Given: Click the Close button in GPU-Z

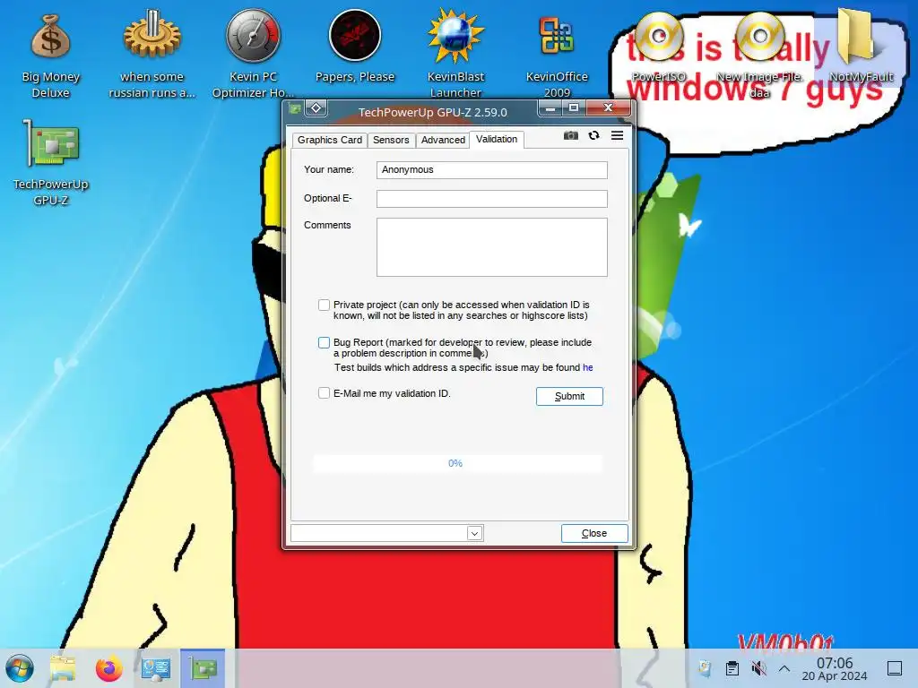Looking at the screenshot, I should point(594,533).
